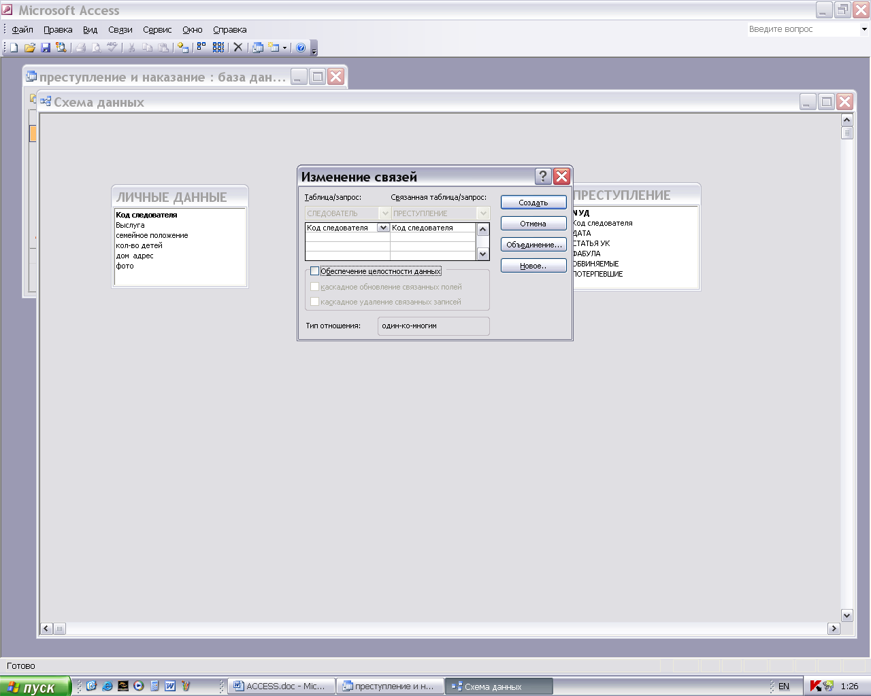The image size is (871, 696).
Task: Click the Show Direct Relationships icon
Action: point(201,48)
